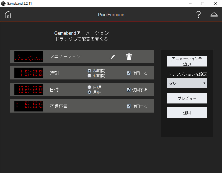Click the プレビュー button

pos(187,98)
